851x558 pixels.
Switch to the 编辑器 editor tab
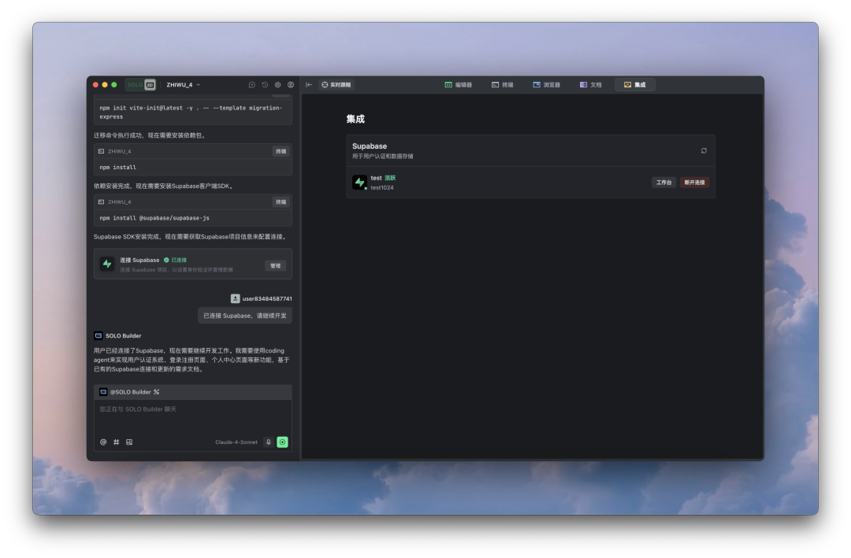click(x=459, y=84)
